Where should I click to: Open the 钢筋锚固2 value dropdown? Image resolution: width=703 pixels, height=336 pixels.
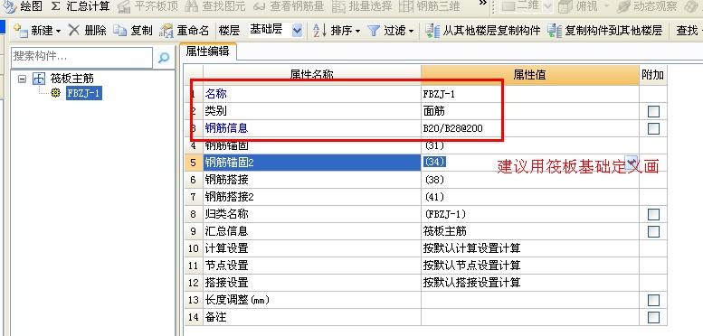[632, 162]
